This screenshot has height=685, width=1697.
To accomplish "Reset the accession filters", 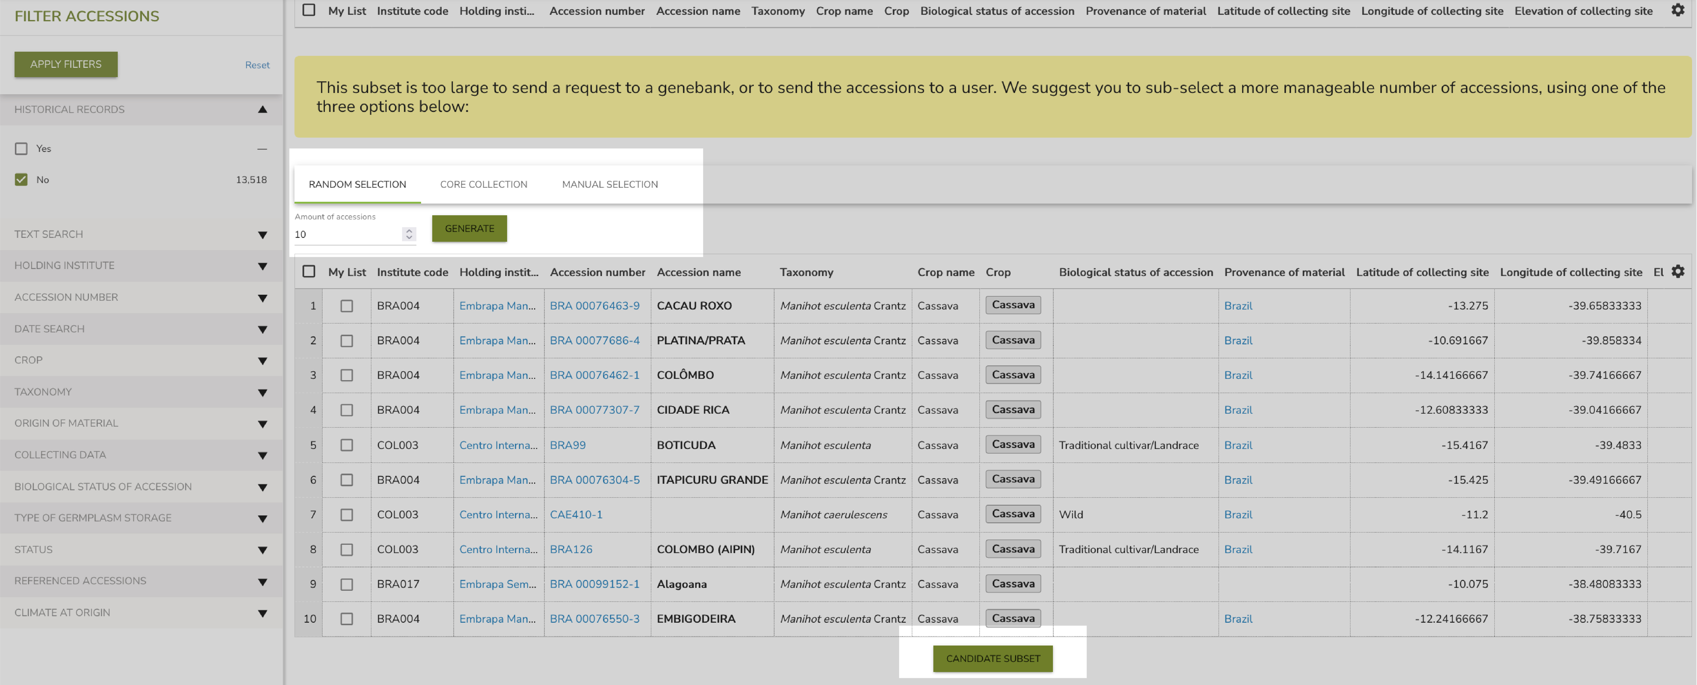I will 257,64.
